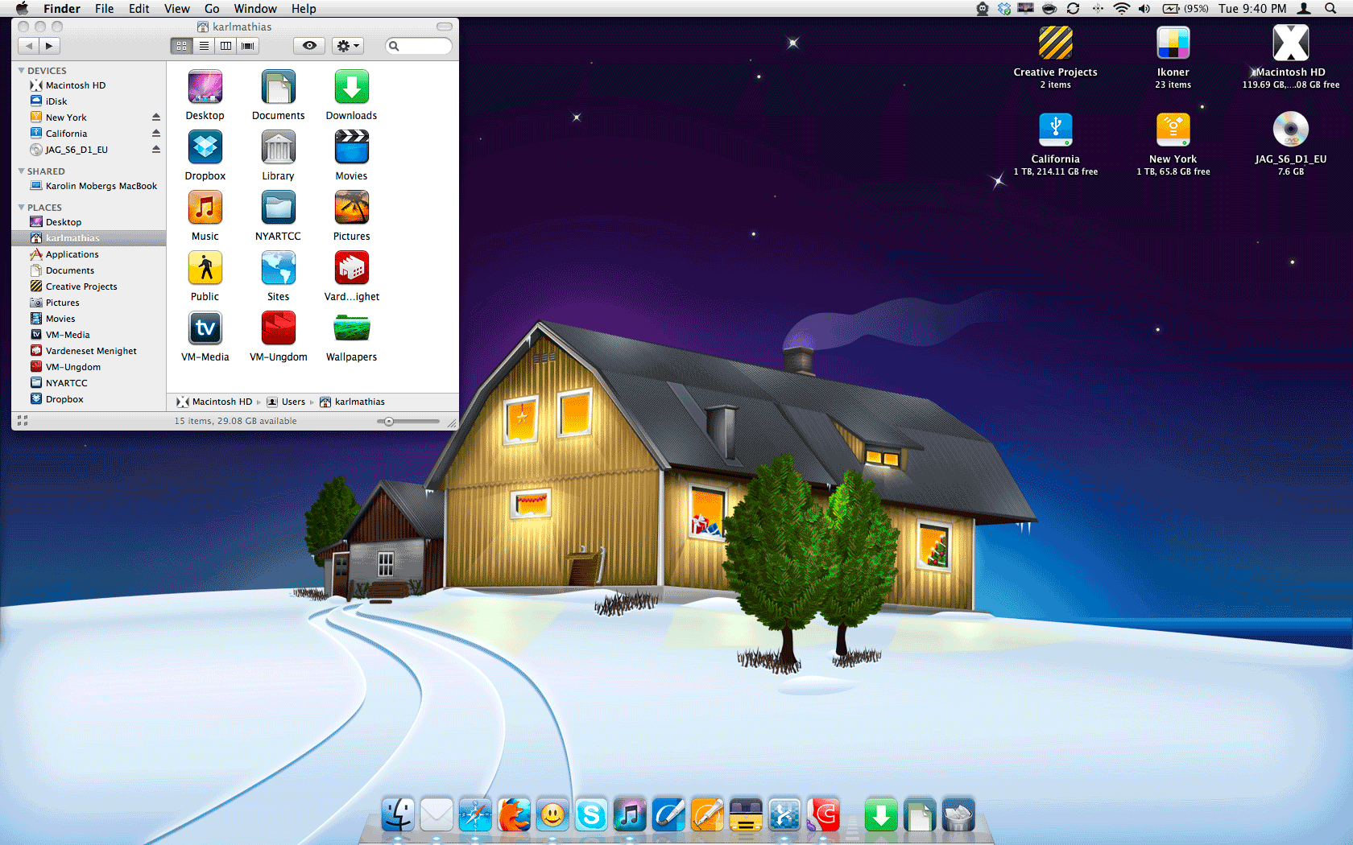
Task: Switch Finder to list view
Action: (x=204, y=46)
